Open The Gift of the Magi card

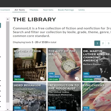pyautogui.click(x=64, y=65)
